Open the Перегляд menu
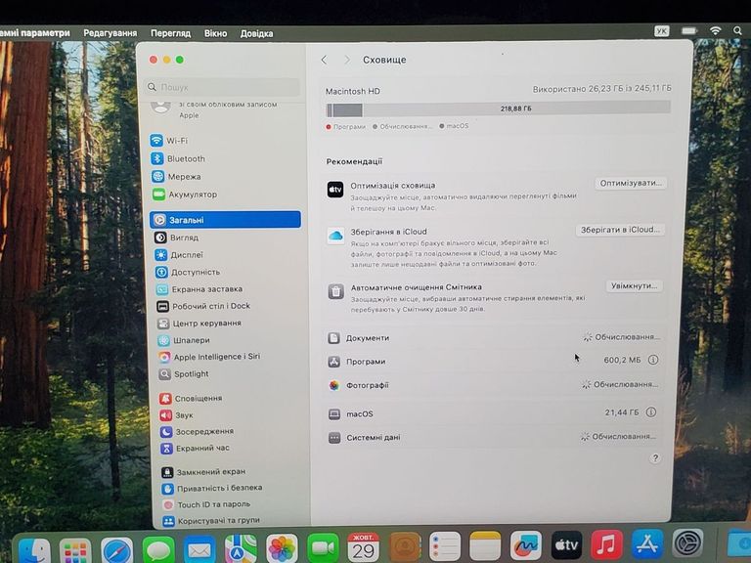This screenshot has height=563, width=751. pyautogui.click(x=170, y=33)
